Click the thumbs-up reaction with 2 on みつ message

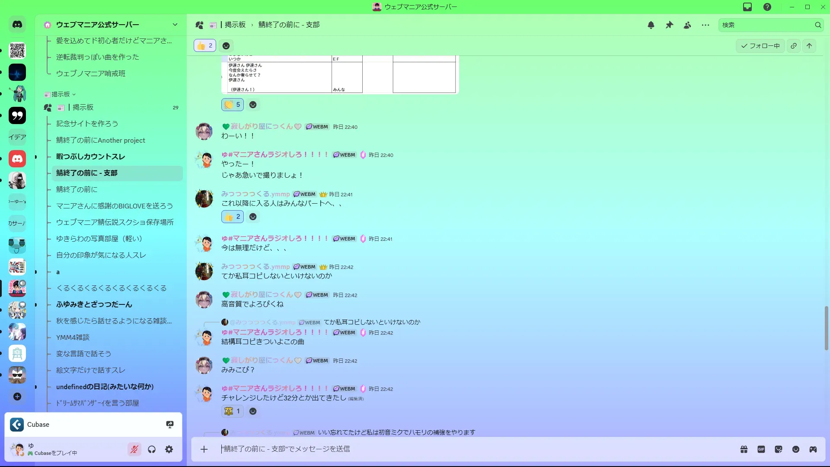(233, 217)
